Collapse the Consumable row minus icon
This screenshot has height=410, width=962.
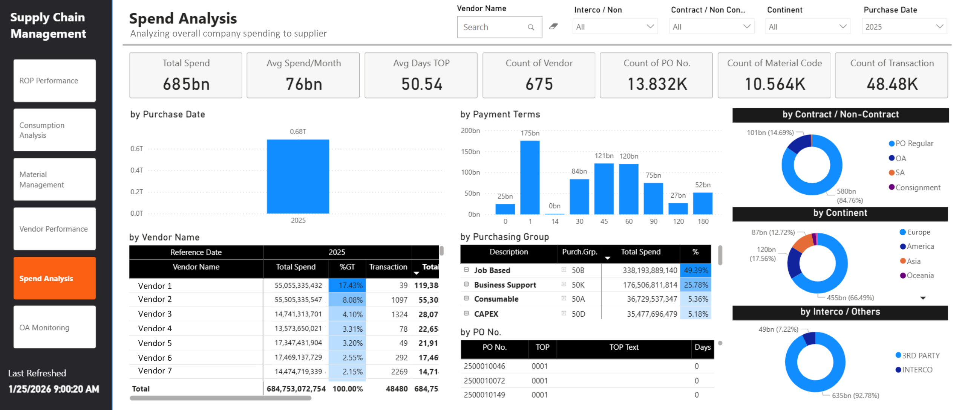[x=466, y=298]
